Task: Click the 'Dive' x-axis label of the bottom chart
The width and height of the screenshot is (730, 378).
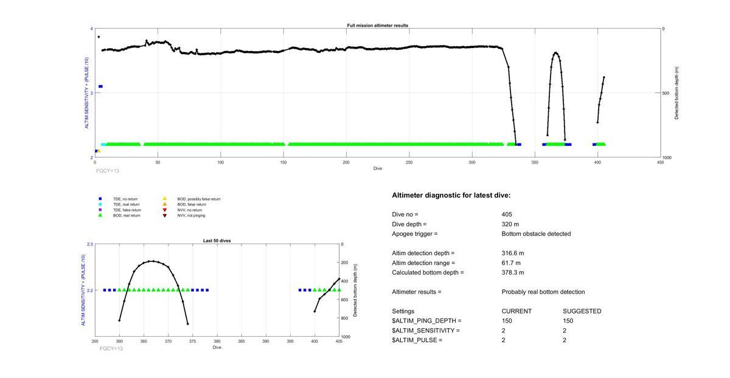Action: pos(217,347)
